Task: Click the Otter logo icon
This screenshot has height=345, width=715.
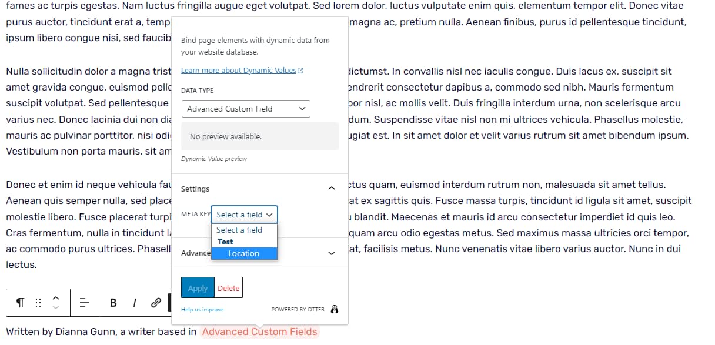Action: (334, 309)
